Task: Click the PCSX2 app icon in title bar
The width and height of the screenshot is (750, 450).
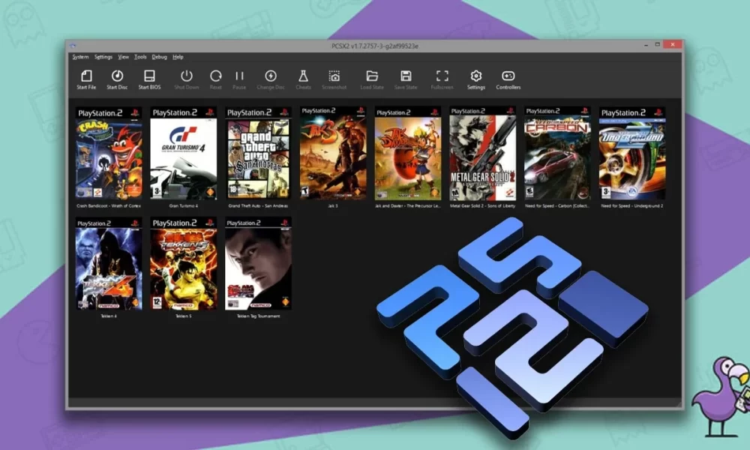Action: click(x=73, y=46)
